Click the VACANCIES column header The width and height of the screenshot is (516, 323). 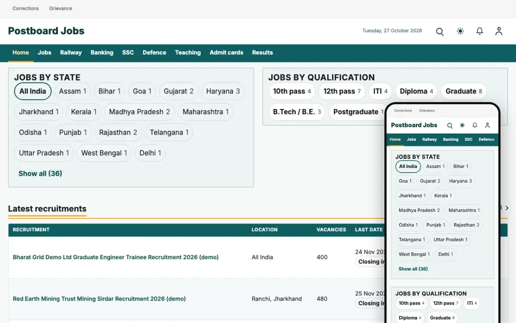[331, 230]
